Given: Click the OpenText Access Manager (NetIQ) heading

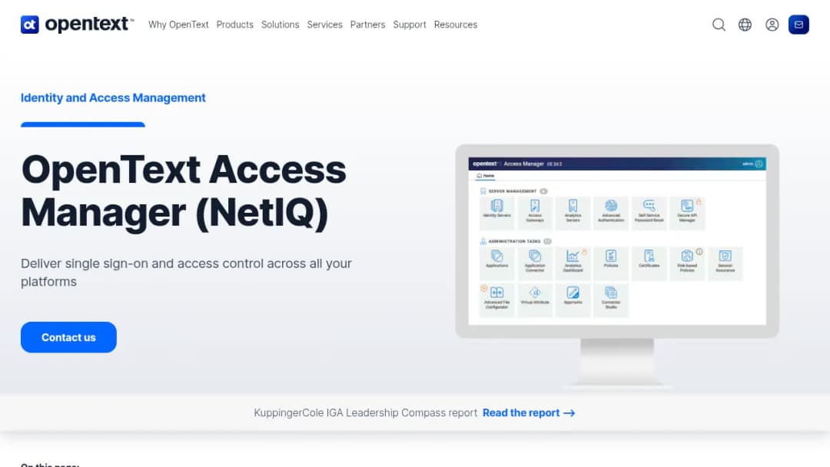Looking at the screenshot, I should click(183, 191).
